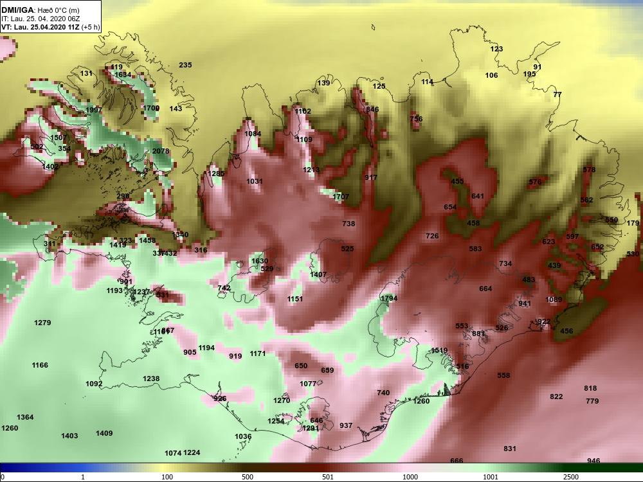
Task: Select the 500 label on the color scale
Action: click(248, 477)
